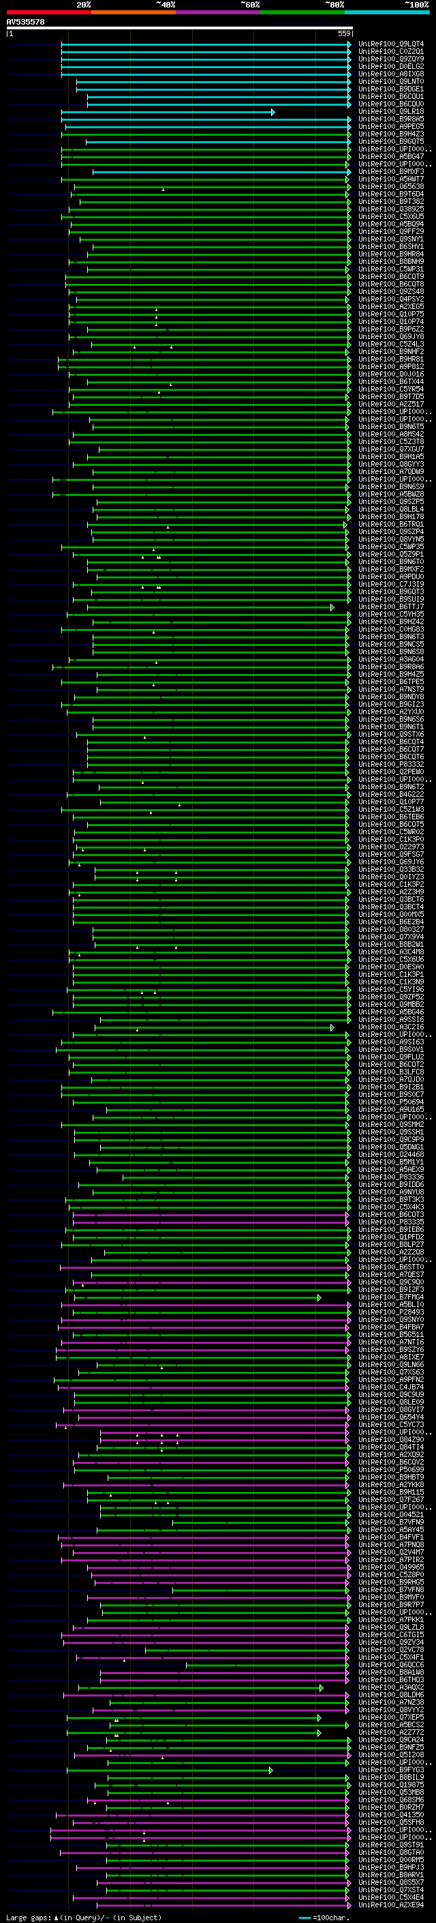Select the UniRef100_B9H4Z3 label
Screen dimensions: 436x1923
point(390,134)
